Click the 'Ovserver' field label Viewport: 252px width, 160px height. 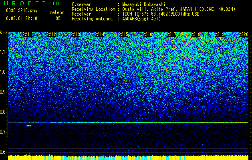pos(81,4)
